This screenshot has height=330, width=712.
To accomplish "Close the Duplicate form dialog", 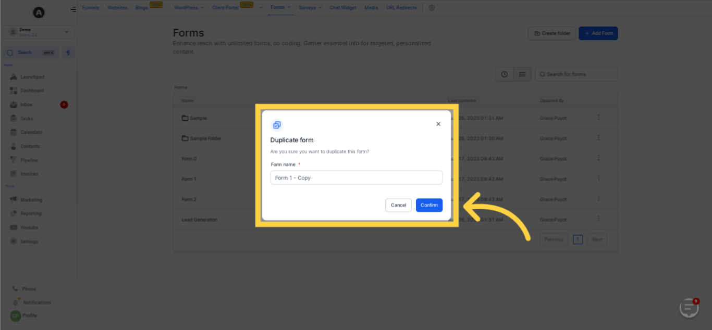I will pos(438,124).
